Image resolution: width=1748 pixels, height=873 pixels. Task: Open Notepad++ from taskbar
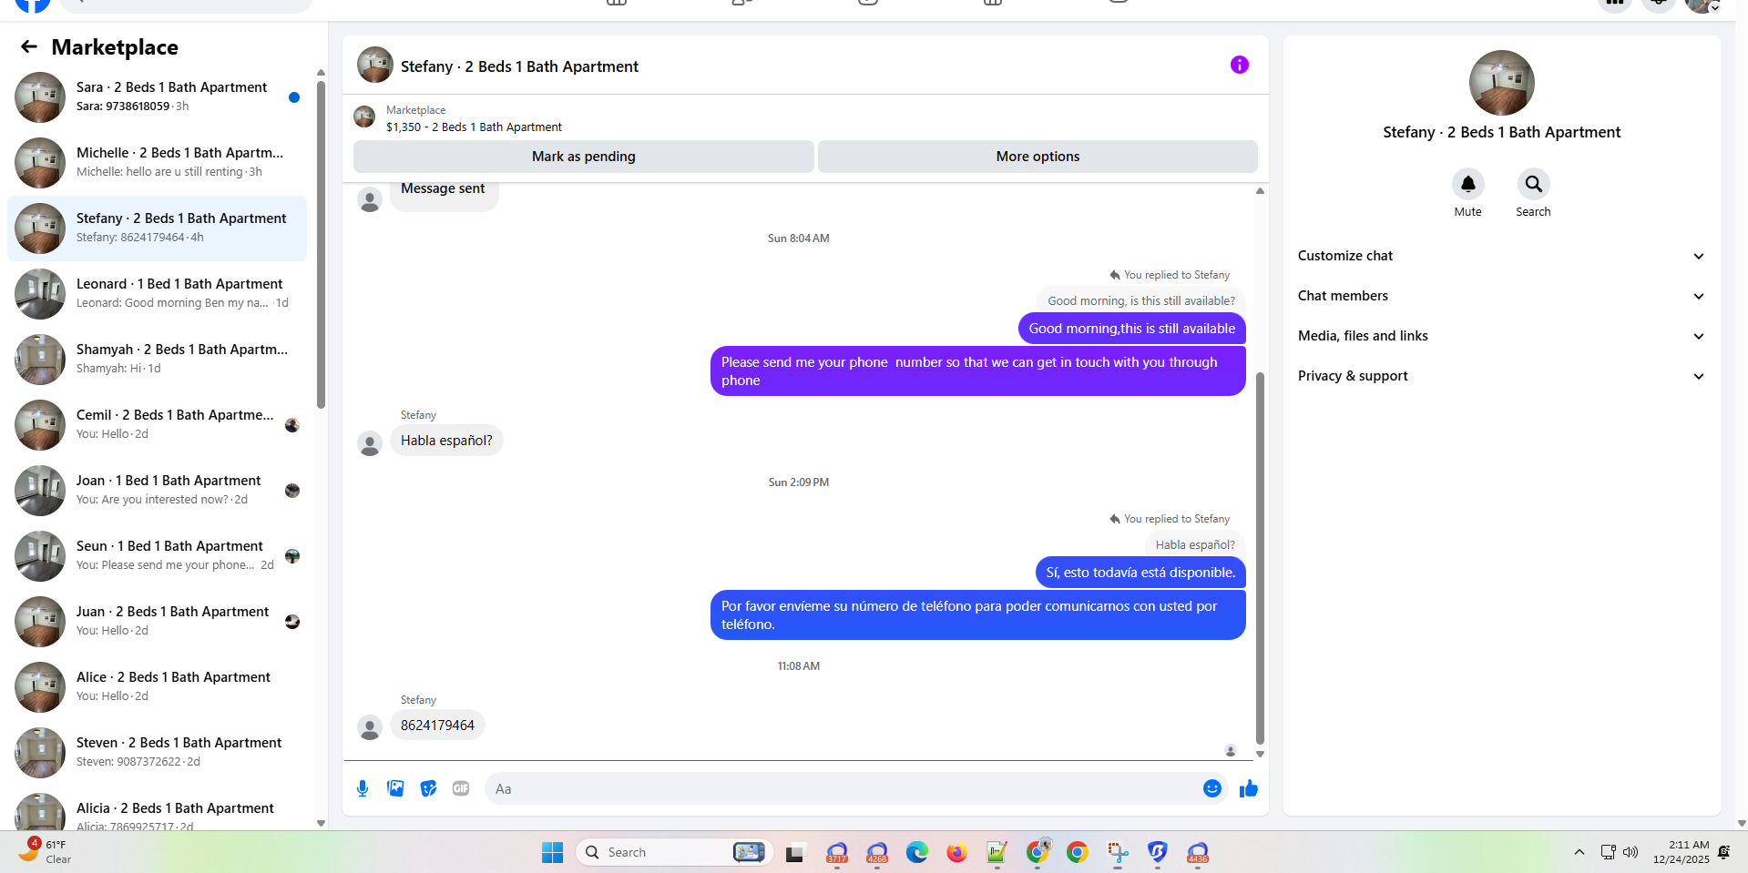point(997,852)
